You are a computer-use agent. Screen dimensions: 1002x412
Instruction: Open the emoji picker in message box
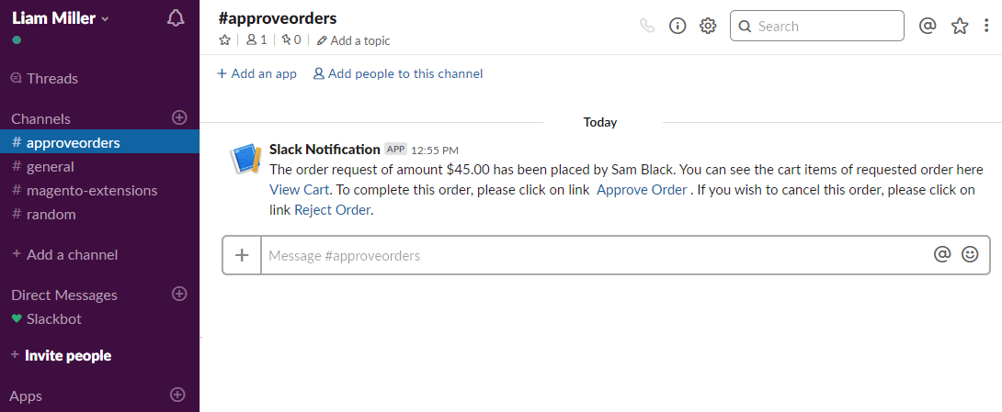coord(970,255)
